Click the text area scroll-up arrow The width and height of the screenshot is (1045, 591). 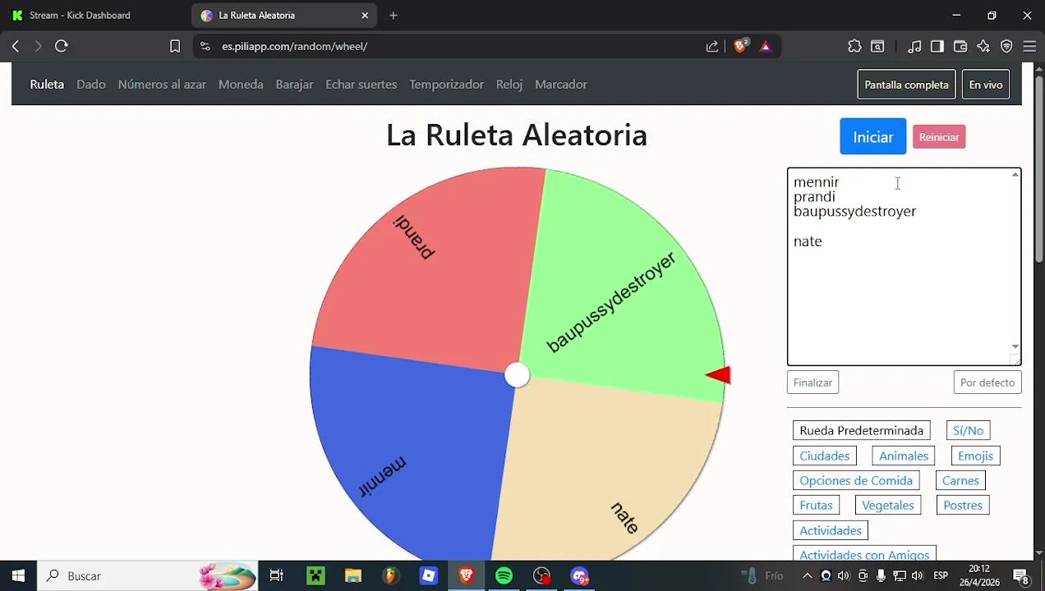pyautogui.click(x=1015, y=175)
